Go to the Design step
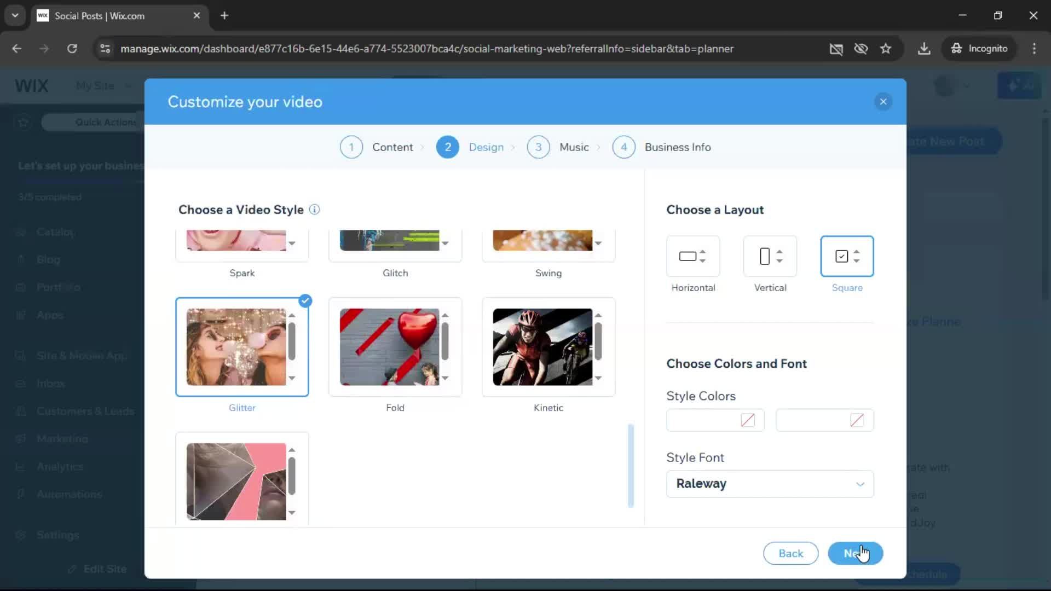The width and height of the screenshot is (1051, 591). [486, 147]
